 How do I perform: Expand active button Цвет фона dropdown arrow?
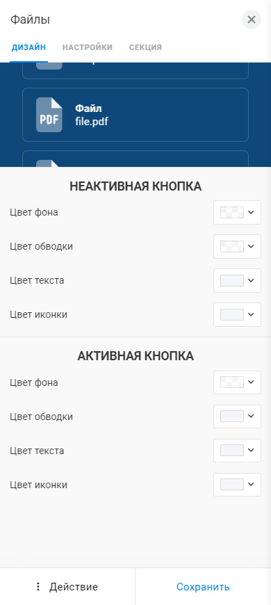(x=251, y=382)
